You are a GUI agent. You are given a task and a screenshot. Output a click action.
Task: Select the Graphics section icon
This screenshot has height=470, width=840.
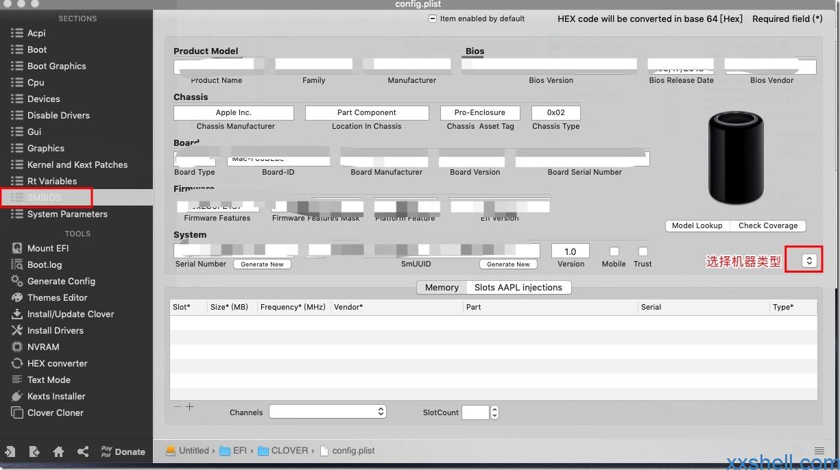[17, 148]
